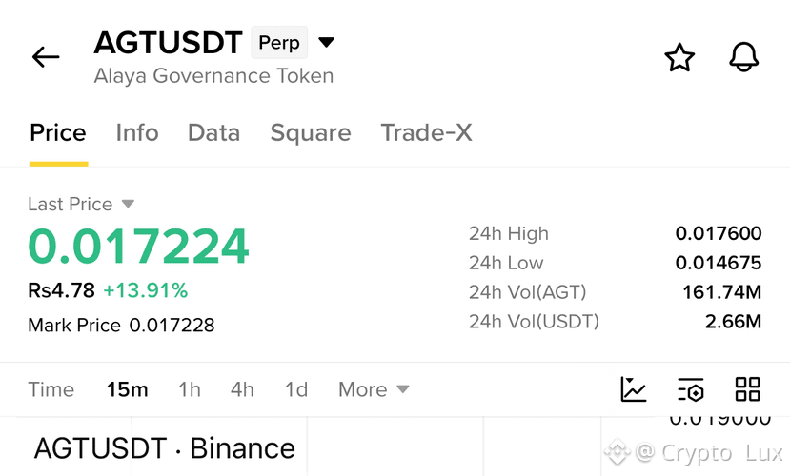Add AGTUSDT to favorites with star icon

tap(679, 57)
